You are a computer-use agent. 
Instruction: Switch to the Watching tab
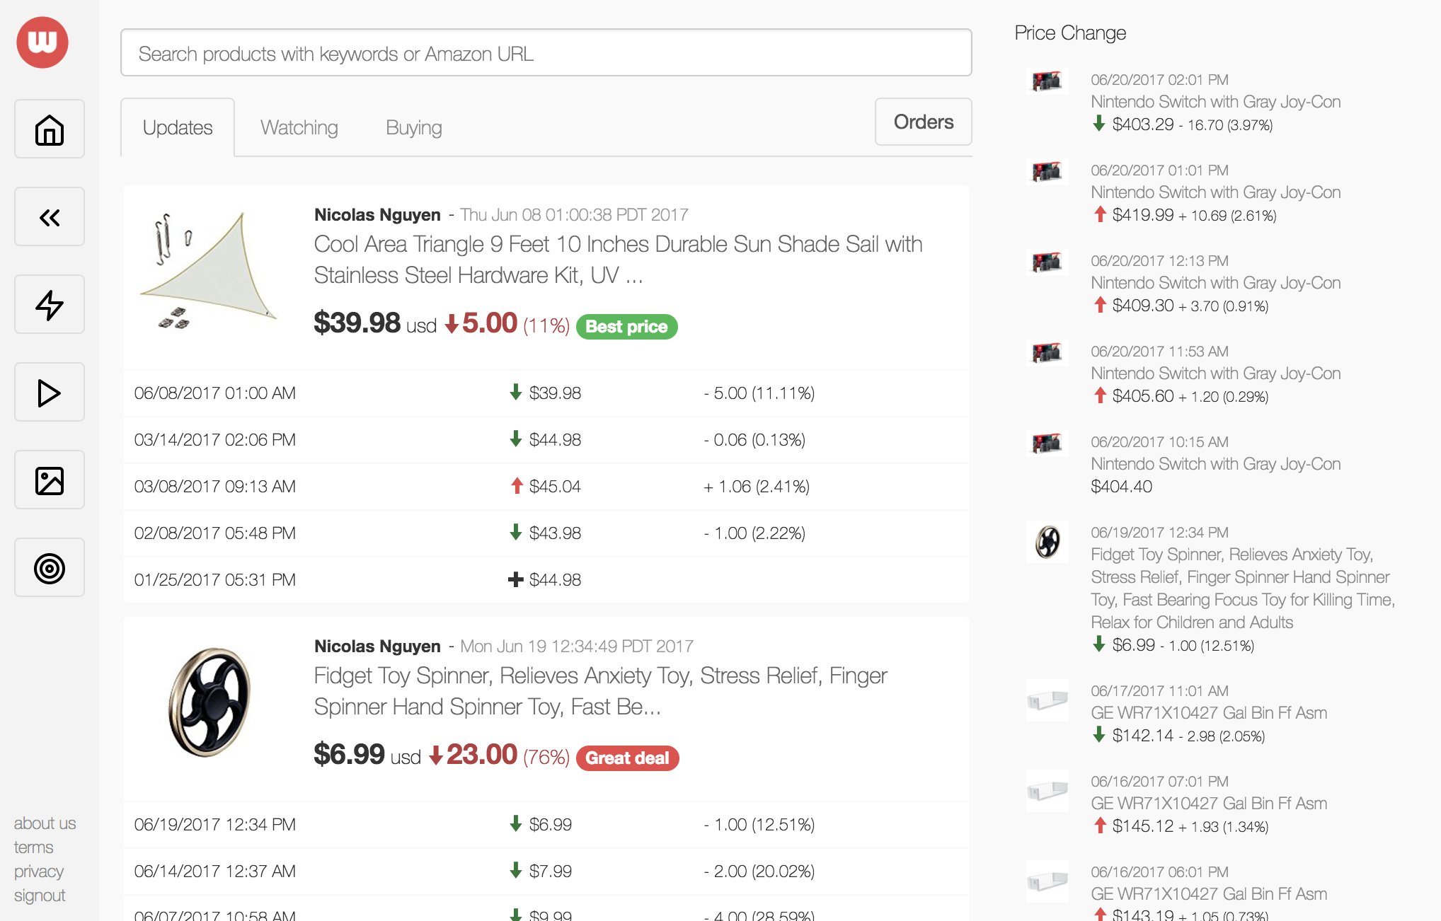pos(299,127)
